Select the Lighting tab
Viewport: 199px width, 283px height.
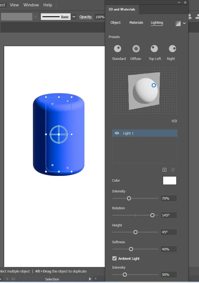[x=157, y=23]
